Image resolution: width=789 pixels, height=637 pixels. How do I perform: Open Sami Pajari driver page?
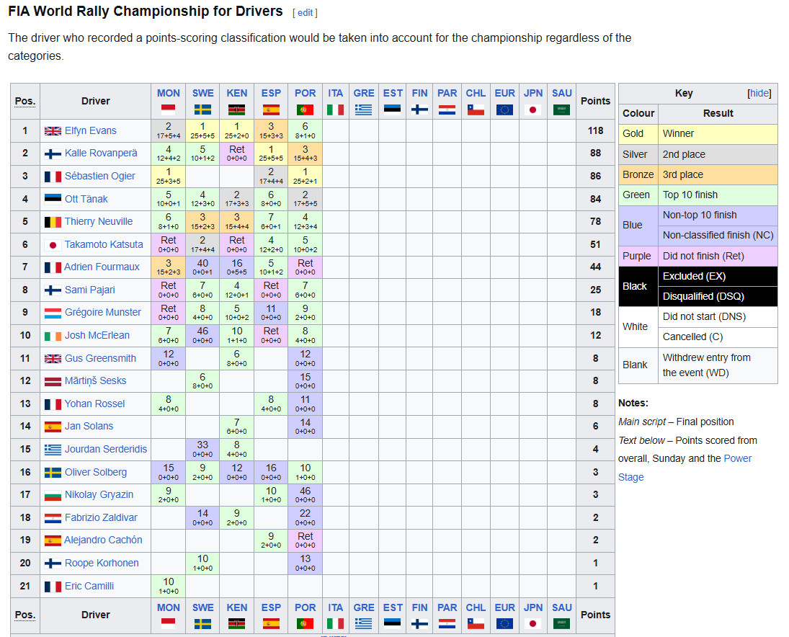(89, 290)
